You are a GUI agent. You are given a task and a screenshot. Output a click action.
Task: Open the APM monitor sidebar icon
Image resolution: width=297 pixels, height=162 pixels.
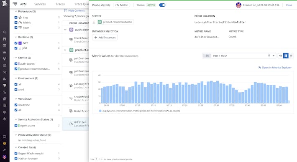click(4, 86)
